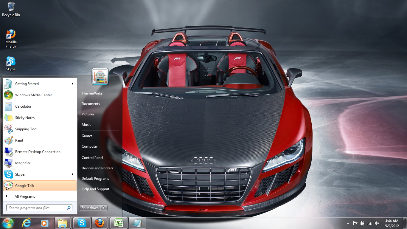Viewport: 407px width, 229px height.
Task: Open Shut down options arrow
Action: point(104,208)
